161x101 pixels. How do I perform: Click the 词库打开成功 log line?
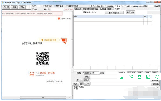click(x=79, y=87)
